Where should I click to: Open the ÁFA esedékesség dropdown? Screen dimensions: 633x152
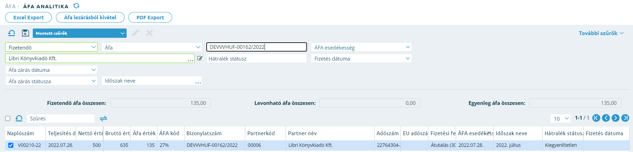click(361, 47)
